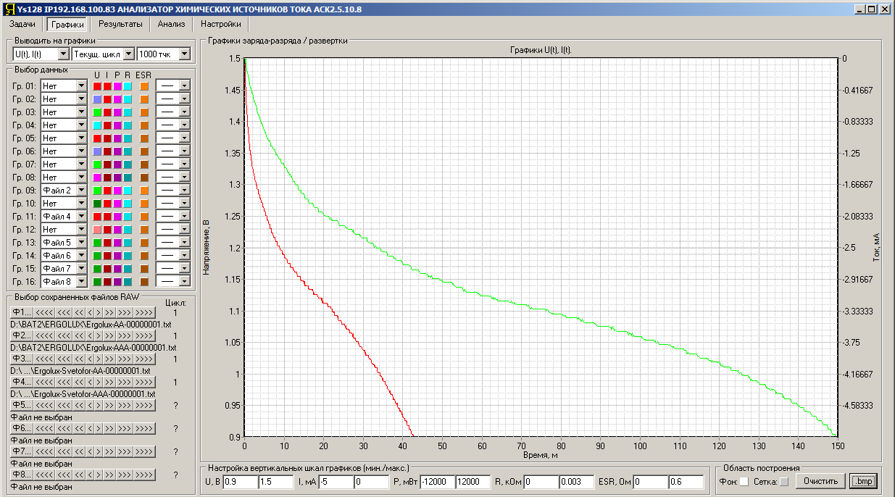
Task: Click the Очистить button
Action: [820, 481]
